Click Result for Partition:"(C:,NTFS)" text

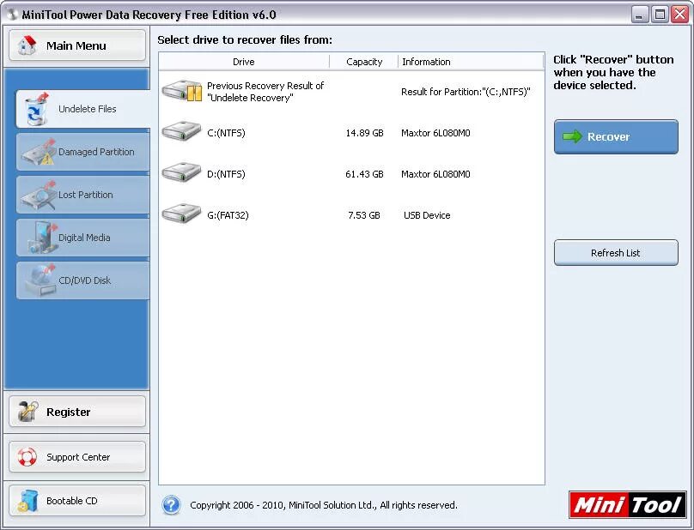(x=466, y=92)
